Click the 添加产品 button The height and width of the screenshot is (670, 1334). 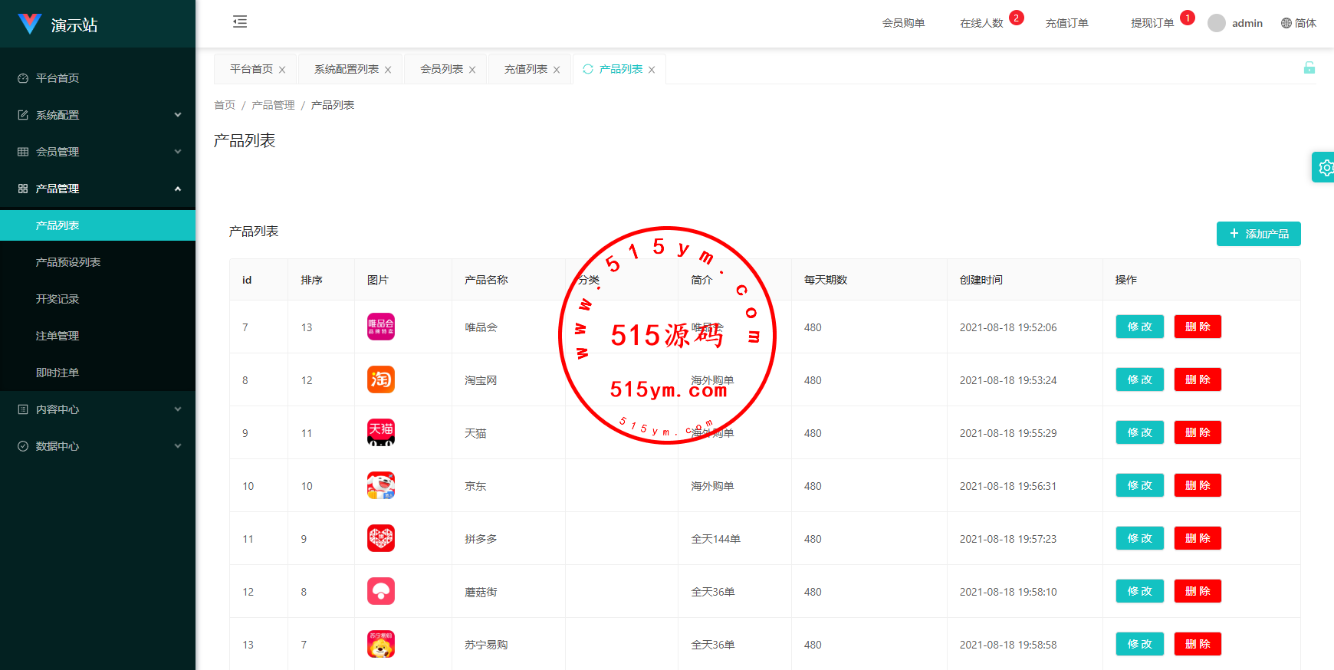(1258, 234)
